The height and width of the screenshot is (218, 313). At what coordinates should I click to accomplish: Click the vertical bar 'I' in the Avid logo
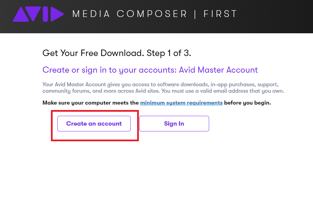[x=46, y=14]
